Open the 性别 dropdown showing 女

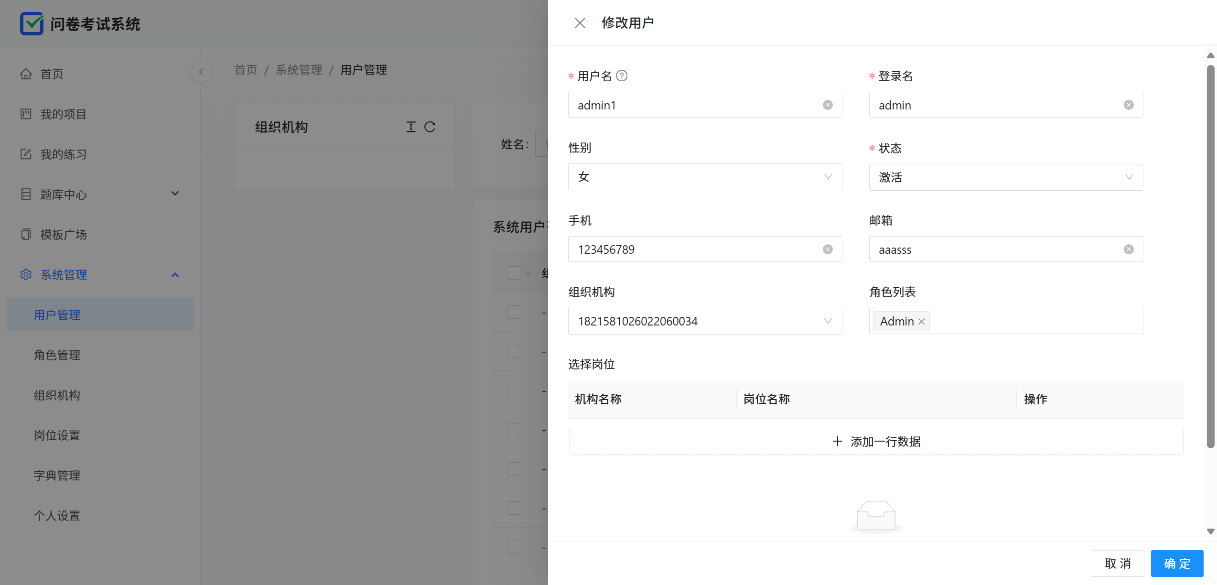click(705, 177)
